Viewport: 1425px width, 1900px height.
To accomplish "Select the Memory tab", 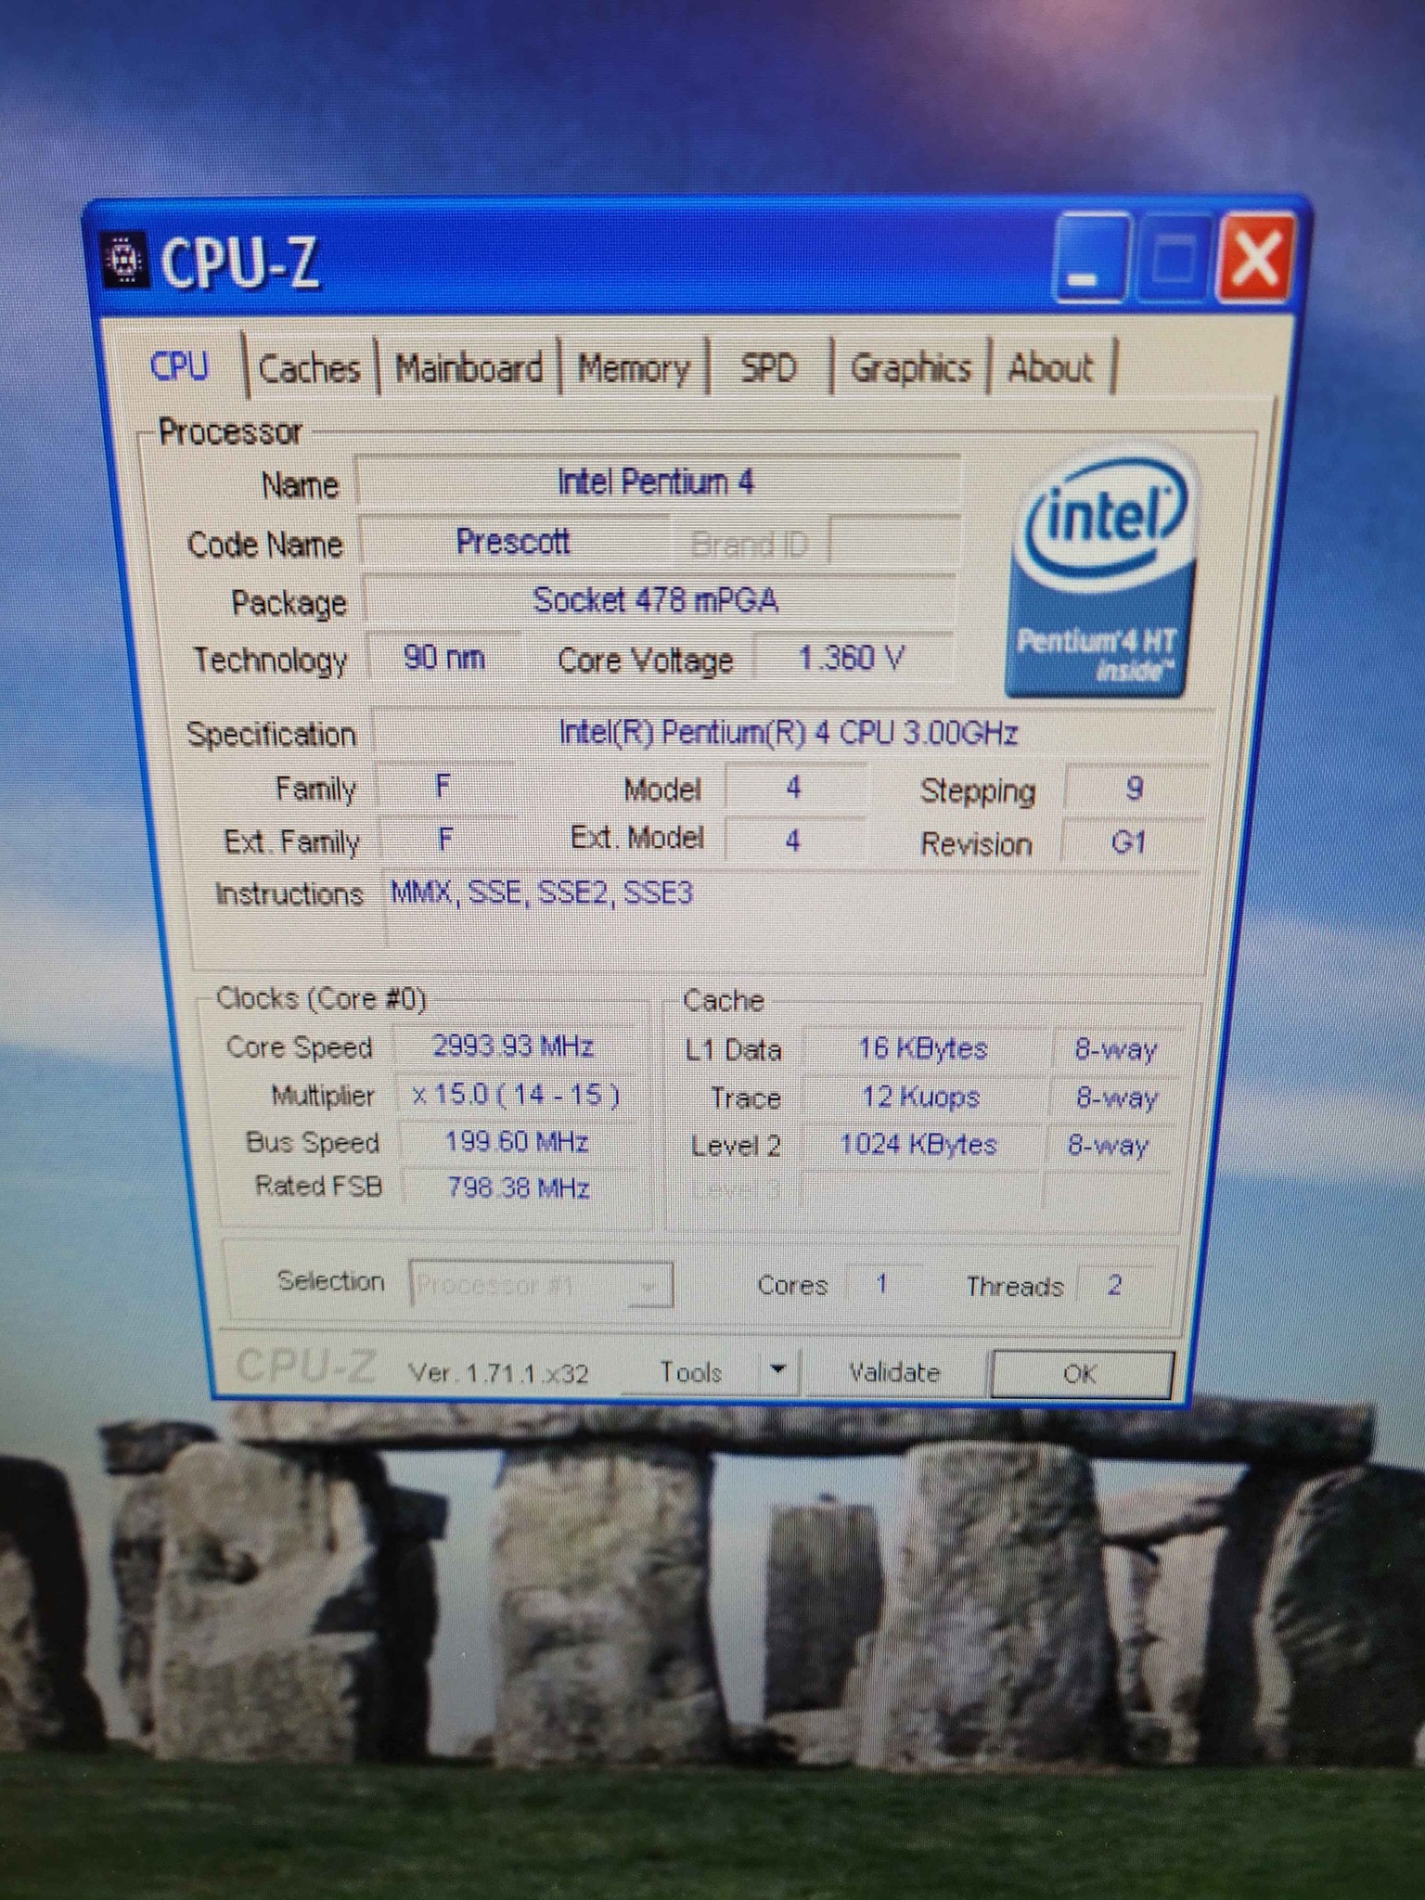I will pyautogui.click(x=635, y=368).
